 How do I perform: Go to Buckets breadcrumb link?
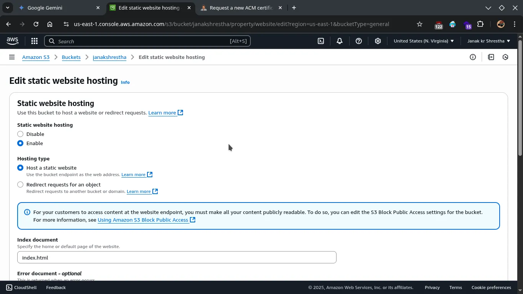tap(71, 57)
